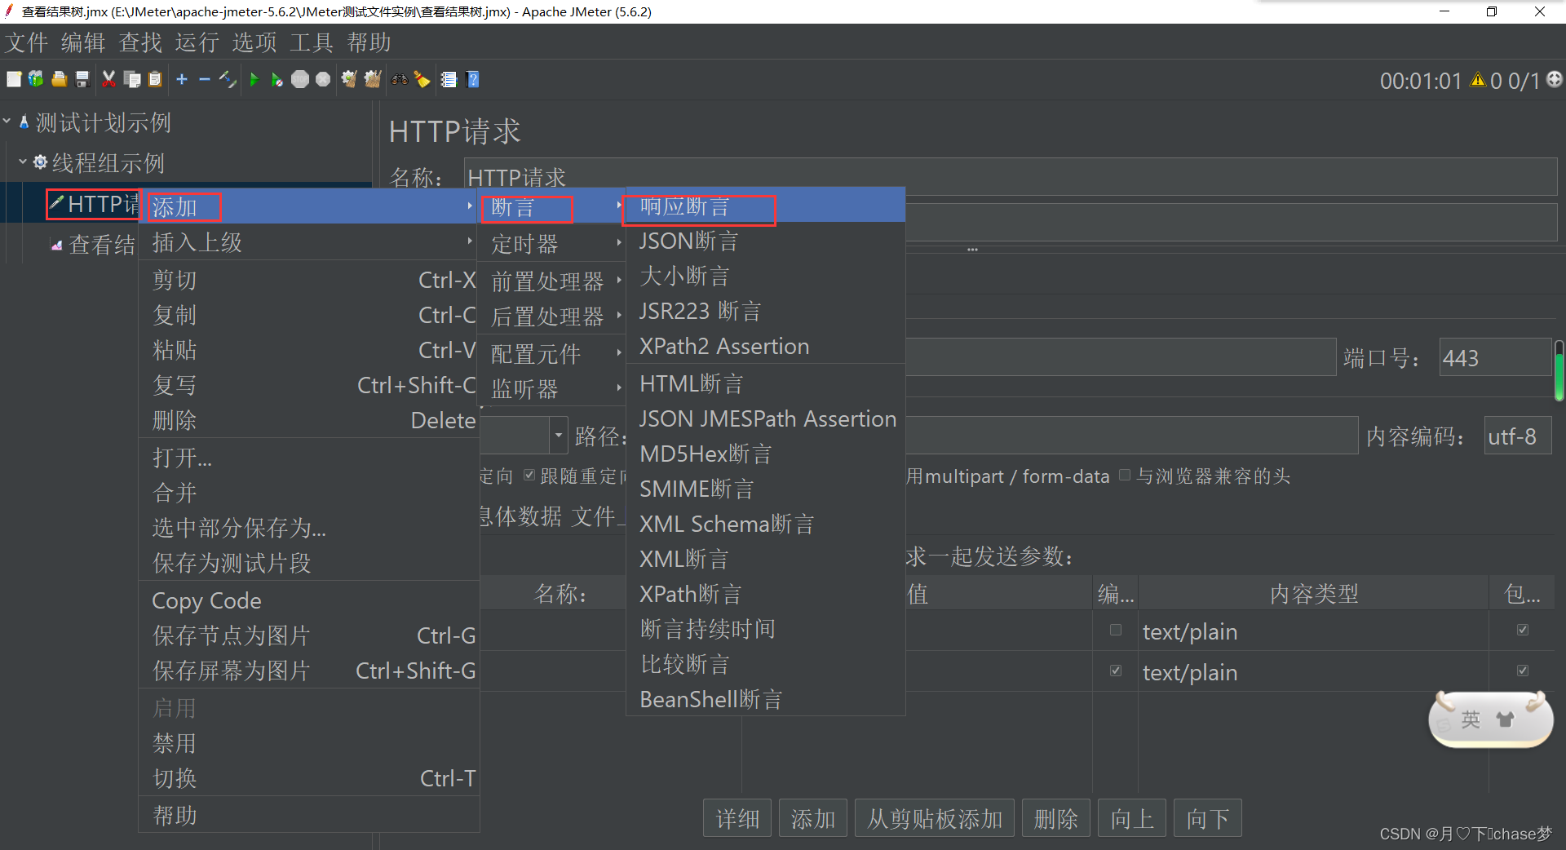Click the Shutdown threads icon
The height and width of the screenshot is (850, 1566).
coord(323,79)
